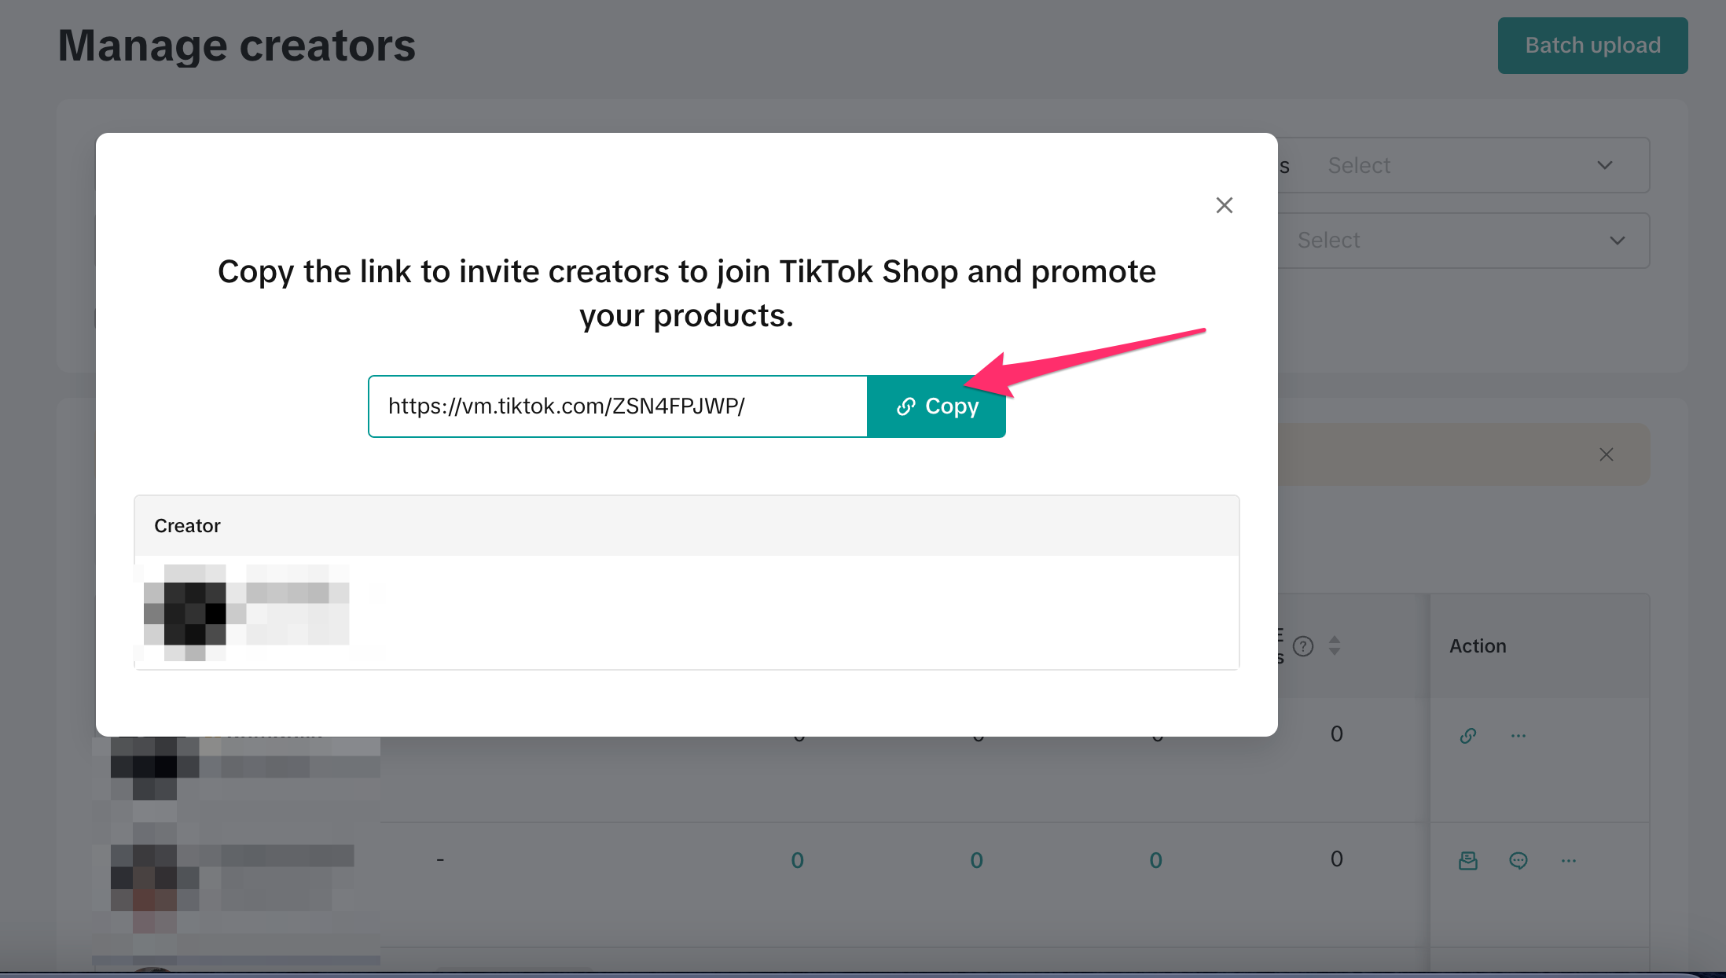Click the question mark help icon

click(1303, 646)
